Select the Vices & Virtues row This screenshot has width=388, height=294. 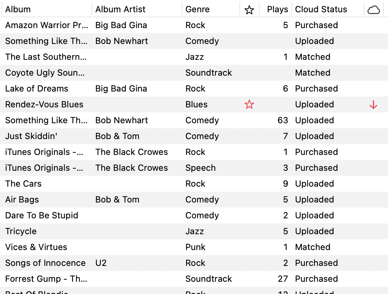(x=194, y=247)
